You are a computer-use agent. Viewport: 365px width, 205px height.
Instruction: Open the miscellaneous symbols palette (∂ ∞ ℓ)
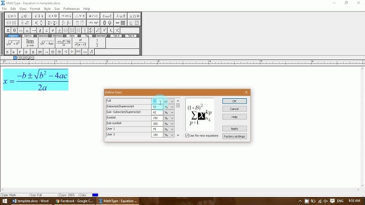click(x=107, y=16)
